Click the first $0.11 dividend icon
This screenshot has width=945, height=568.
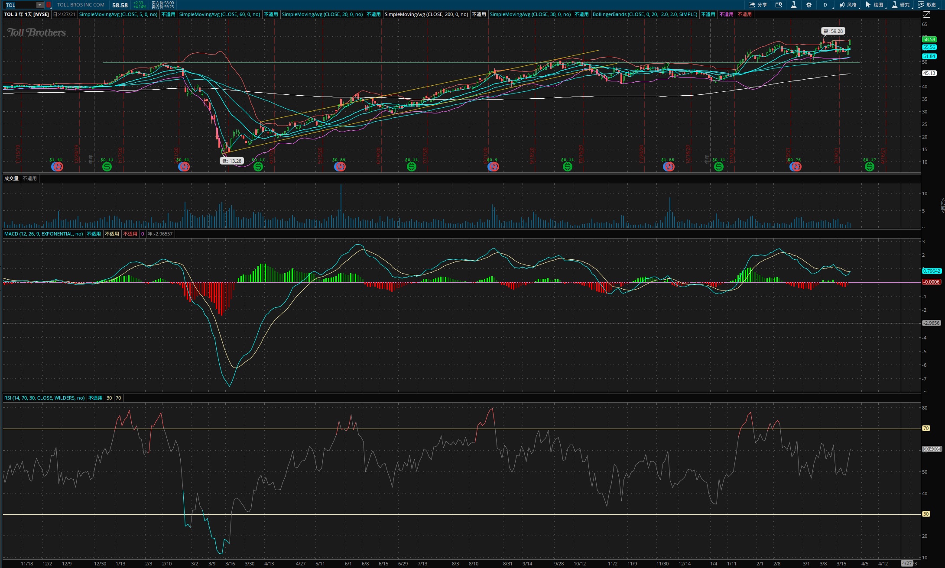coord(107,167)
